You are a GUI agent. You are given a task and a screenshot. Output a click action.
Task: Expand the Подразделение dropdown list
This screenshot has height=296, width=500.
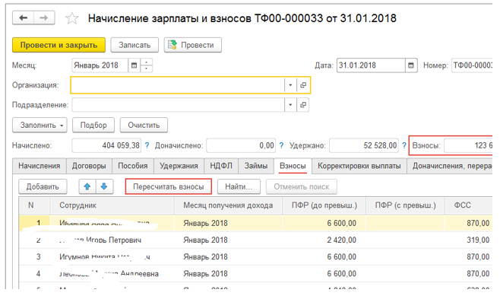coord(290,105)
